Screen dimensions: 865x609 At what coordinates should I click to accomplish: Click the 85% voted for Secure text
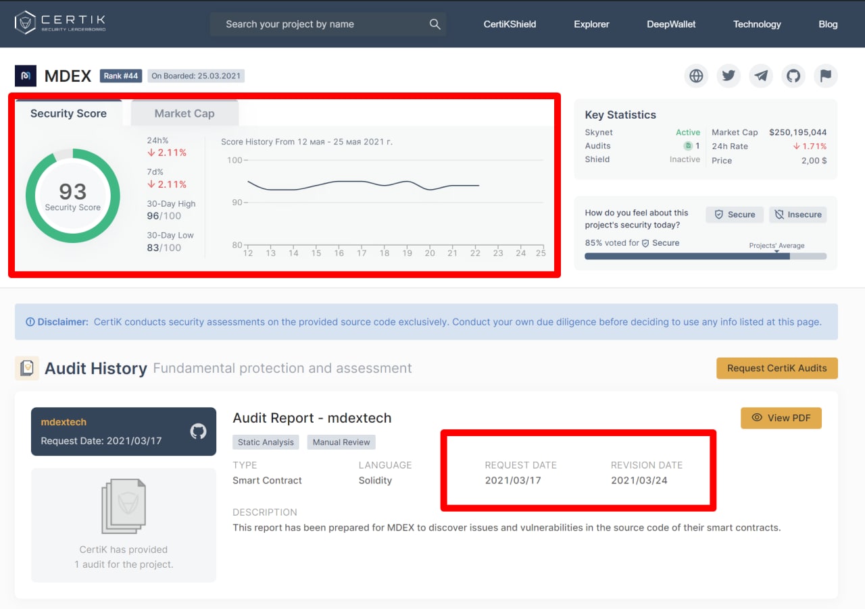click(633, 243)
